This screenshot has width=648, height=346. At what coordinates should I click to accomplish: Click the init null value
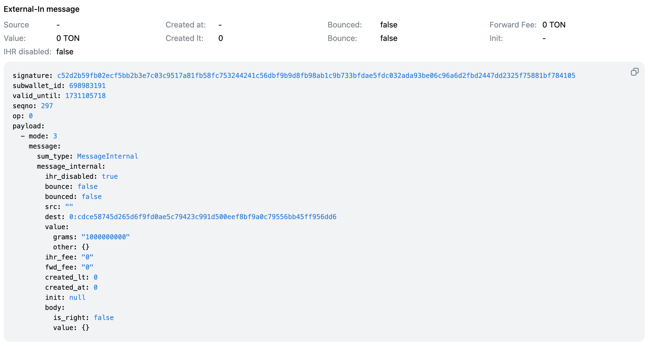pyautogui.click(x=77, y=297)
